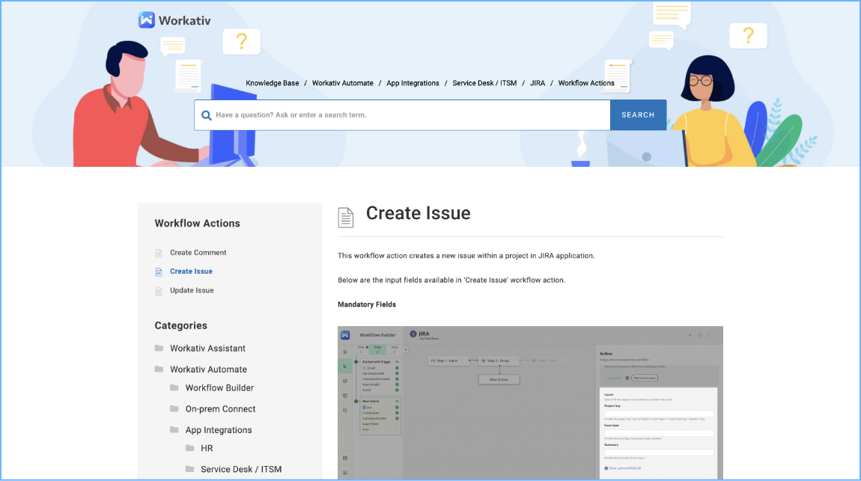The height and width of the screenshot is (481, 861).
Task: Click folder icon next to Workativ Assistant
Action: [159, 349]
